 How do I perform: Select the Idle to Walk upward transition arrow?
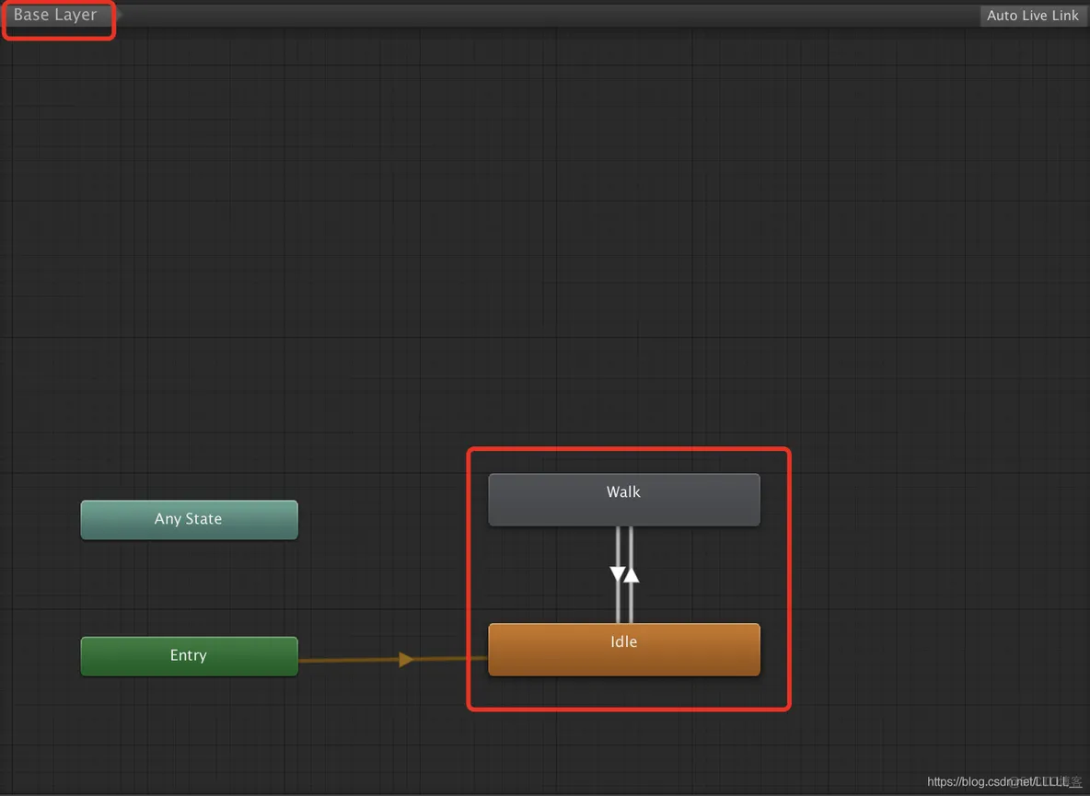point(632,574)
